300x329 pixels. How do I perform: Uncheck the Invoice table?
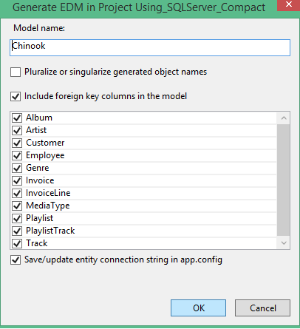click(17, 180)
